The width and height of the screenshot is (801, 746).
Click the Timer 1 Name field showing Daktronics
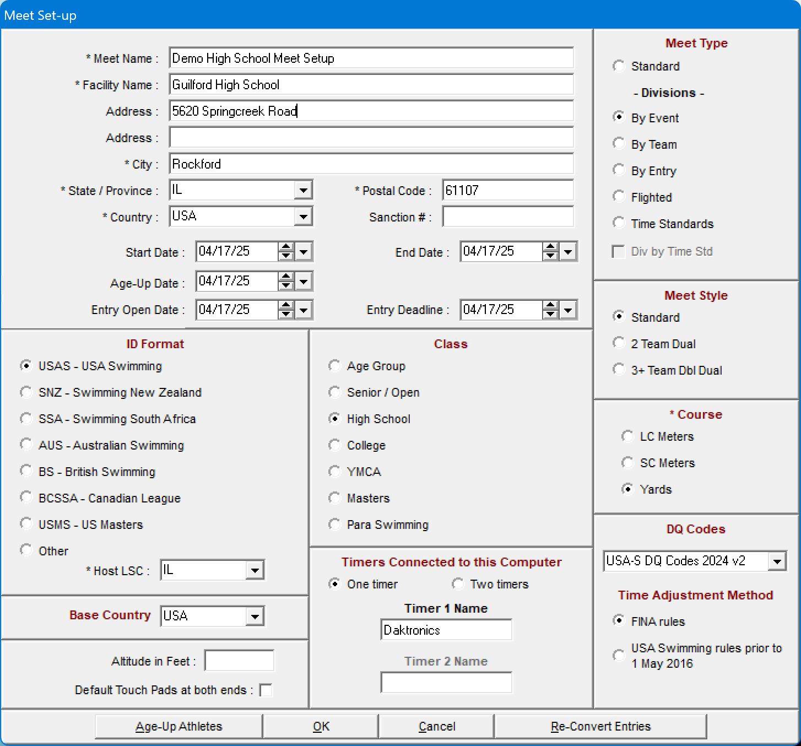pos(446,629)
